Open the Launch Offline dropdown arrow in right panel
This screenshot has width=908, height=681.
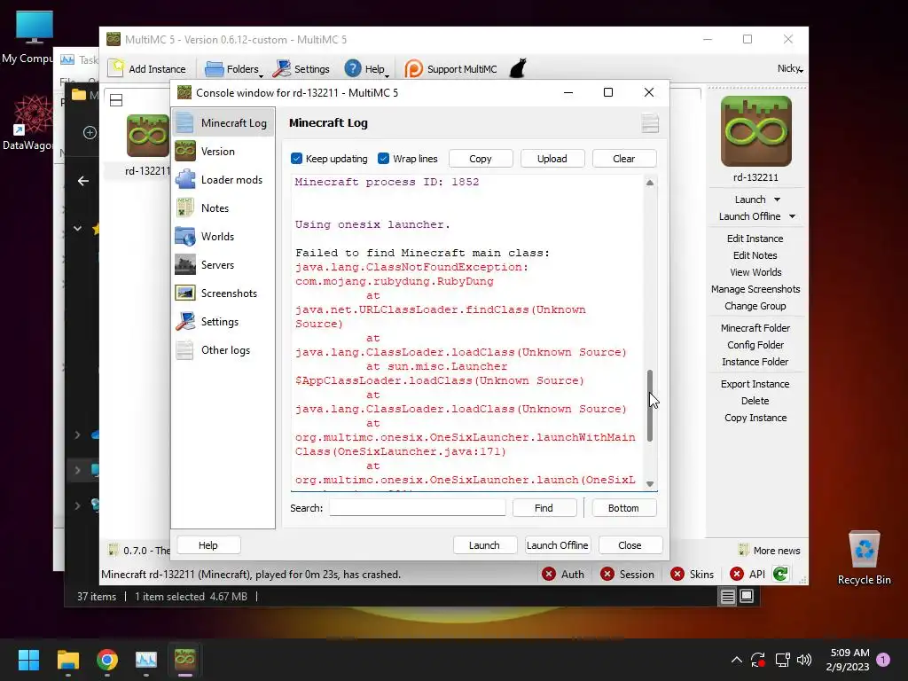(792, 216)
